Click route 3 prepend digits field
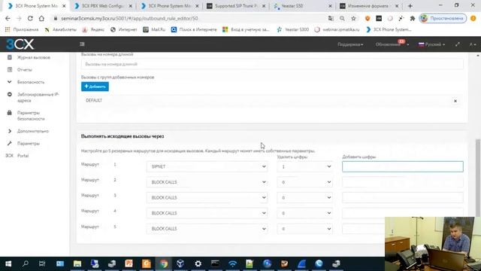Viewport: 481px width, 271px height. (403, 197)
